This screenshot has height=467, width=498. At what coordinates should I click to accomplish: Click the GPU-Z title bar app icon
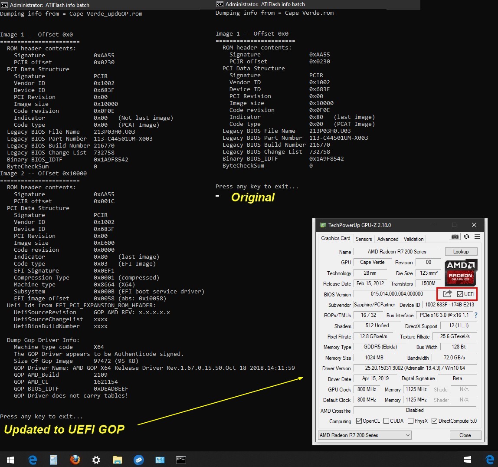[x=323, y=225]
